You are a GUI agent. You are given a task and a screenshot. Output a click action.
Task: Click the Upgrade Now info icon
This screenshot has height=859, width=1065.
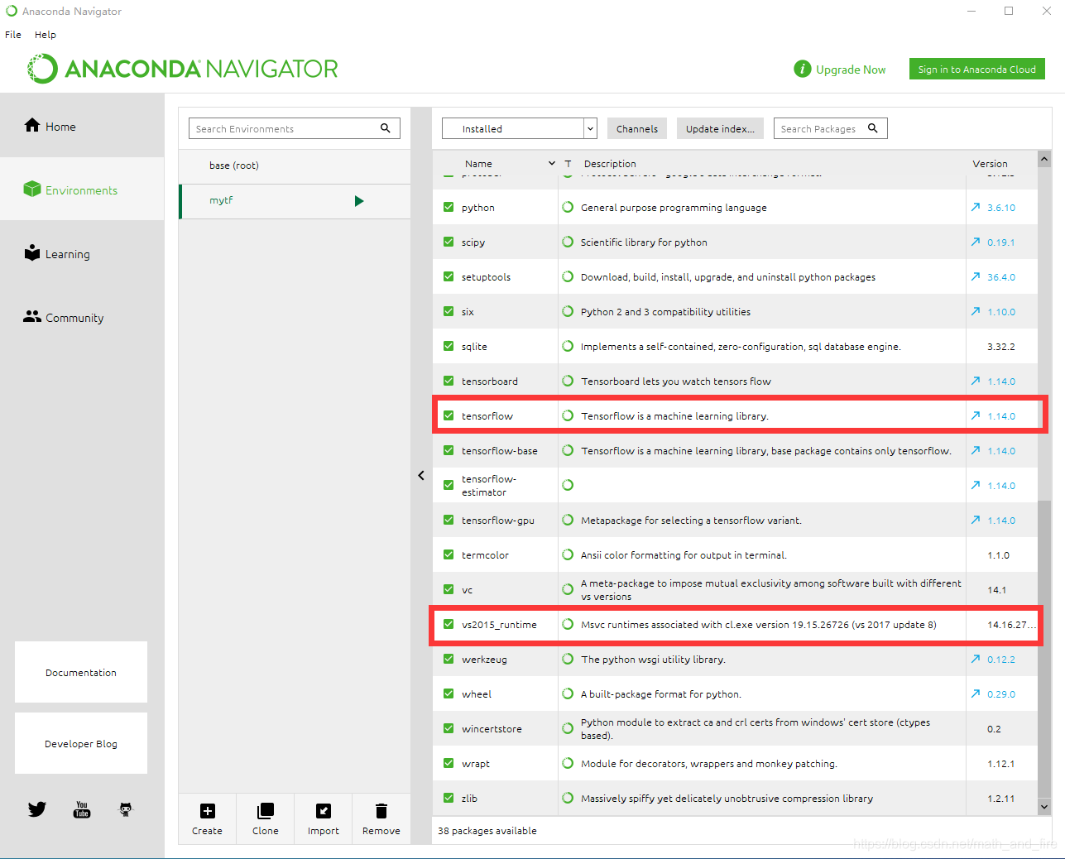(x=802, y=69)
